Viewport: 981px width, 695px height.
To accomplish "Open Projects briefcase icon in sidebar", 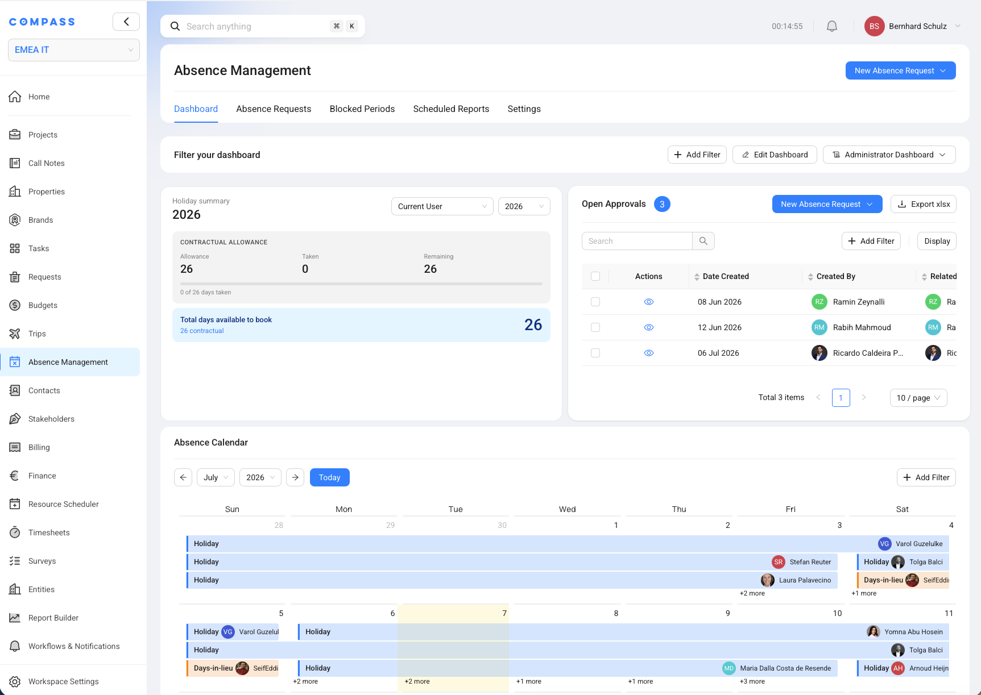I will [x=15, y=135].
